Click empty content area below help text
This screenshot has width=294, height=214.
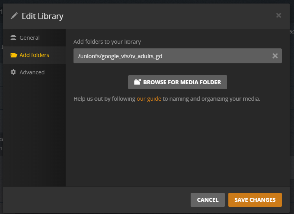pyautogui.click(x=177, y=144)
